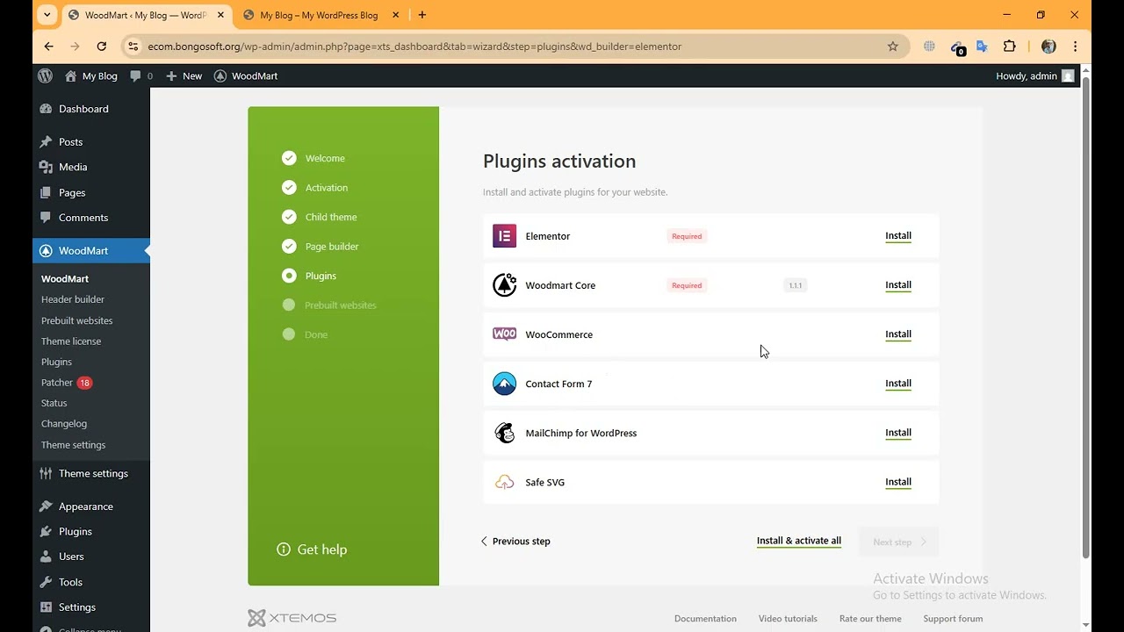Go to Page builder wizard step
The image size is (1124, 632).
(321, 247)
